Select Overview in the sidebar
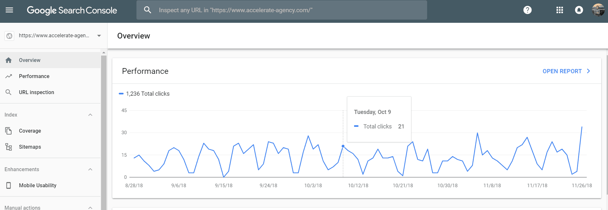608x210 pixels. pyautogui.click(x=30, y=60)
